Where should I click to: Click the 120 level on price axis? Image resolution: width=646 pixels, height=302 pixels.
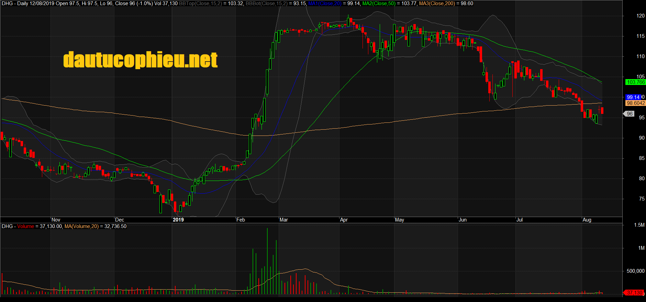pos(641,16)
